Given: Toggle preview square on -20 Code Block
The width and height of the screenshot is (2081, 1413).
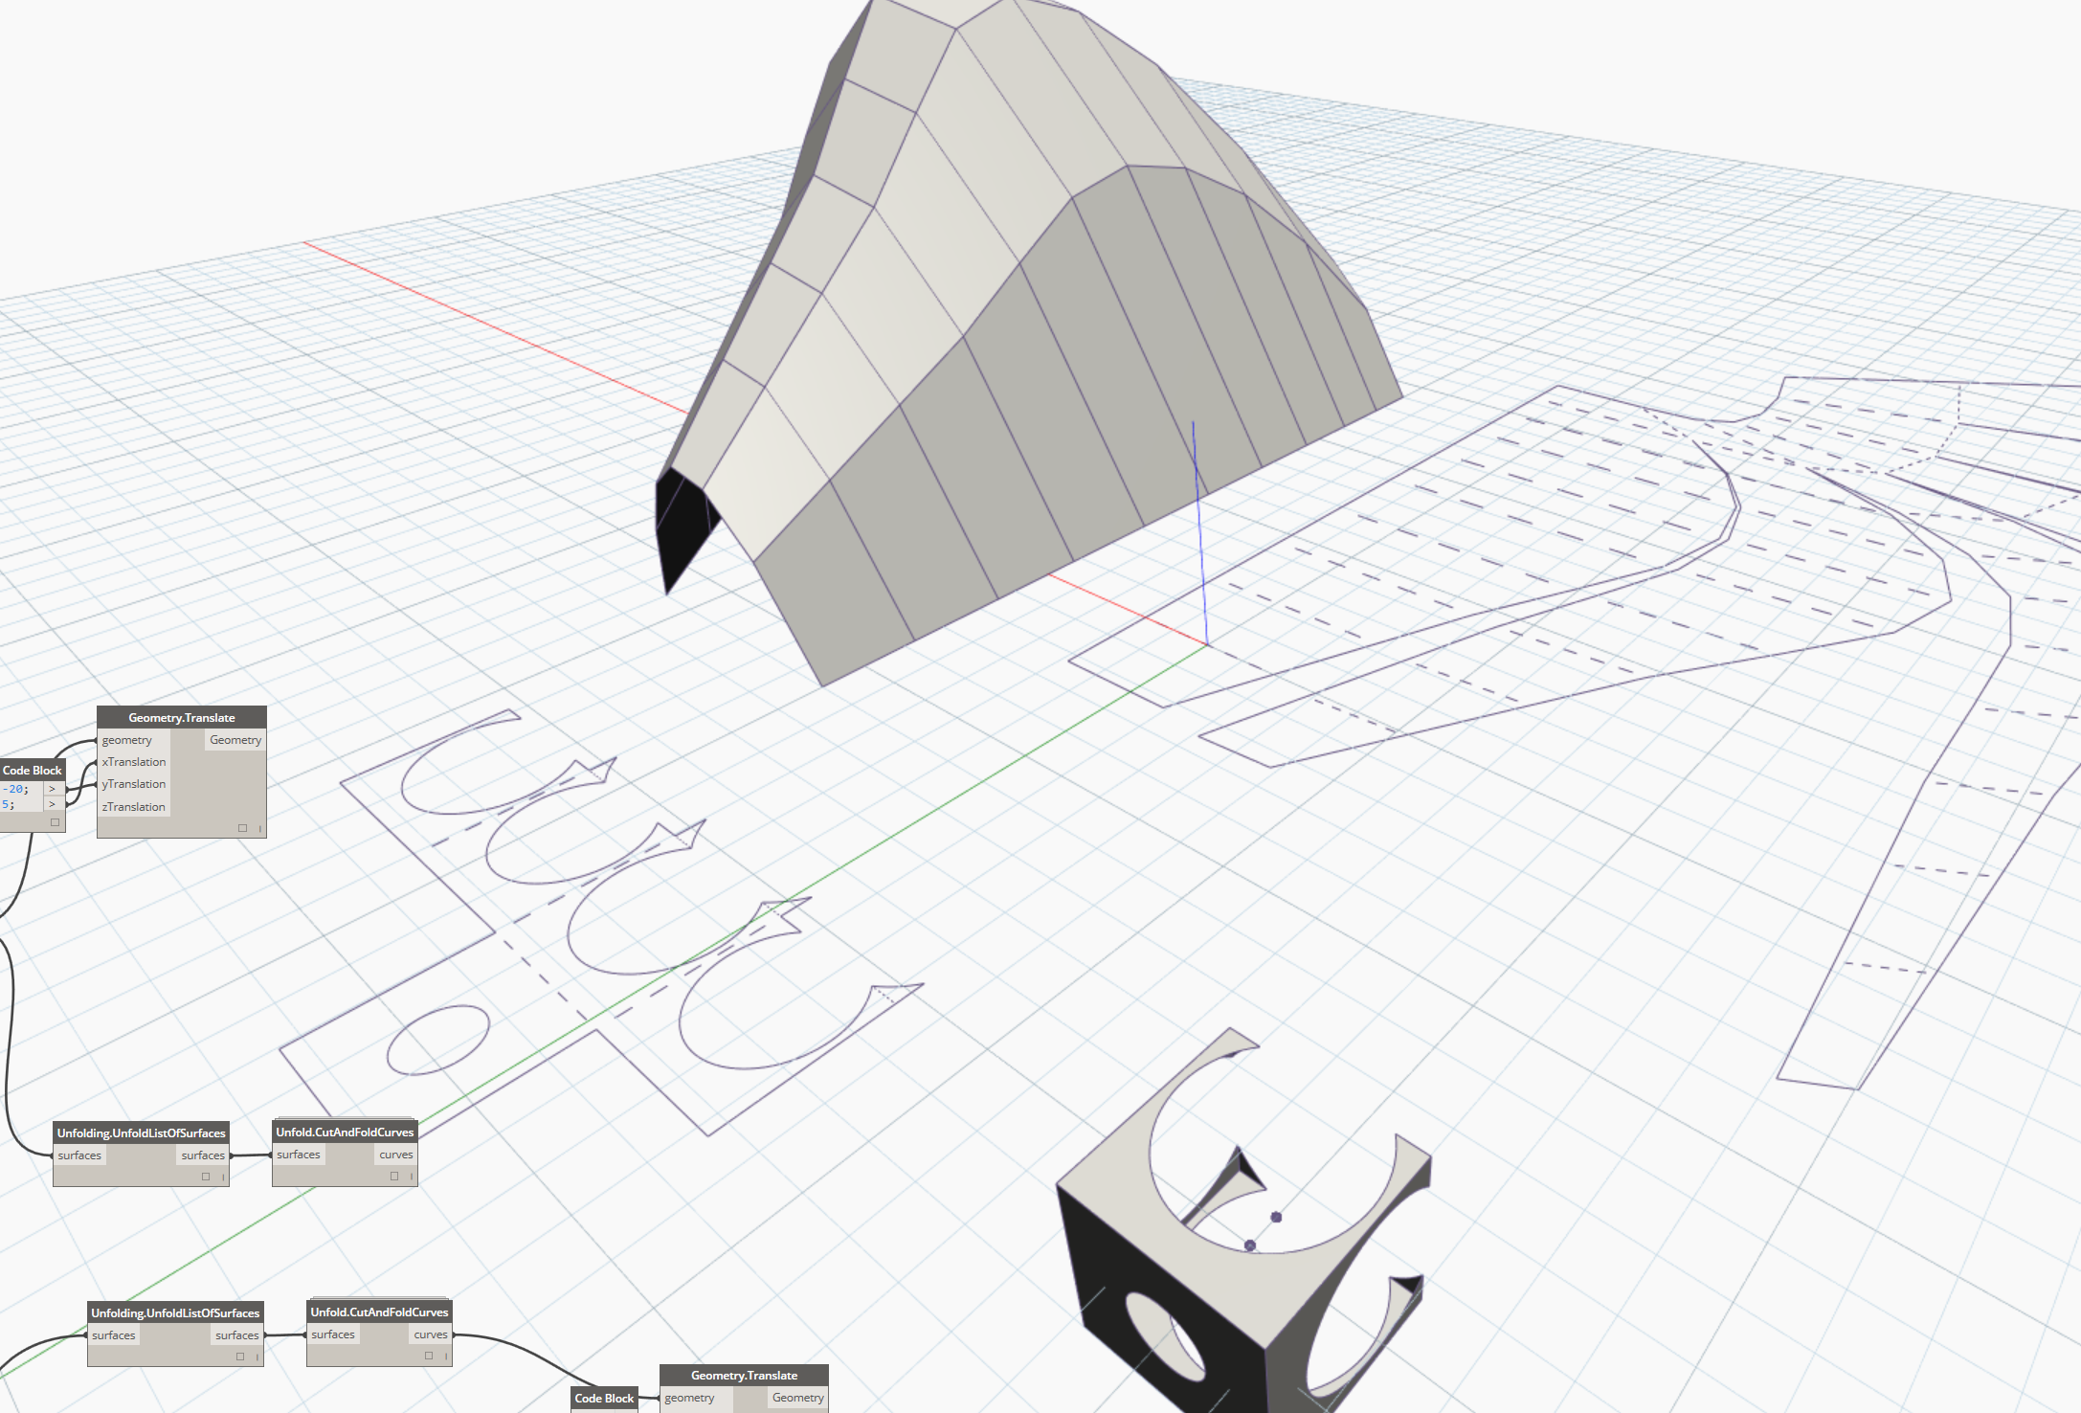Looking at the screenshot, I should 56,822.
